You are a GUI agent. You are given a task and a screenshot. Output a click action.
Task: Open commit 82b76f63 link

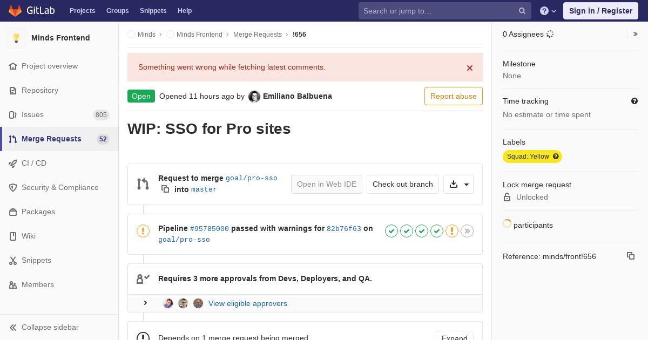click(x=344, y=229)
